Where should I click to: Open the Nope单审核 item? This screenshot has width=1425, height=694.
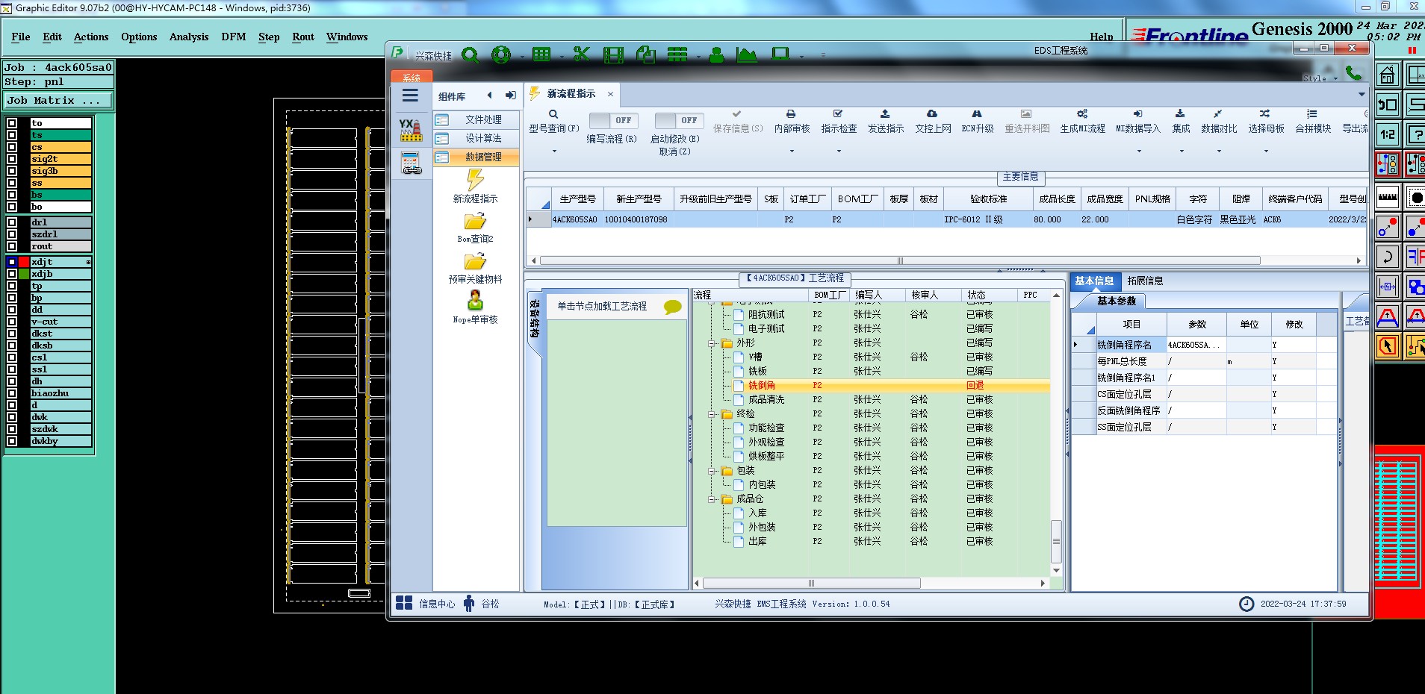click(475, 307)
